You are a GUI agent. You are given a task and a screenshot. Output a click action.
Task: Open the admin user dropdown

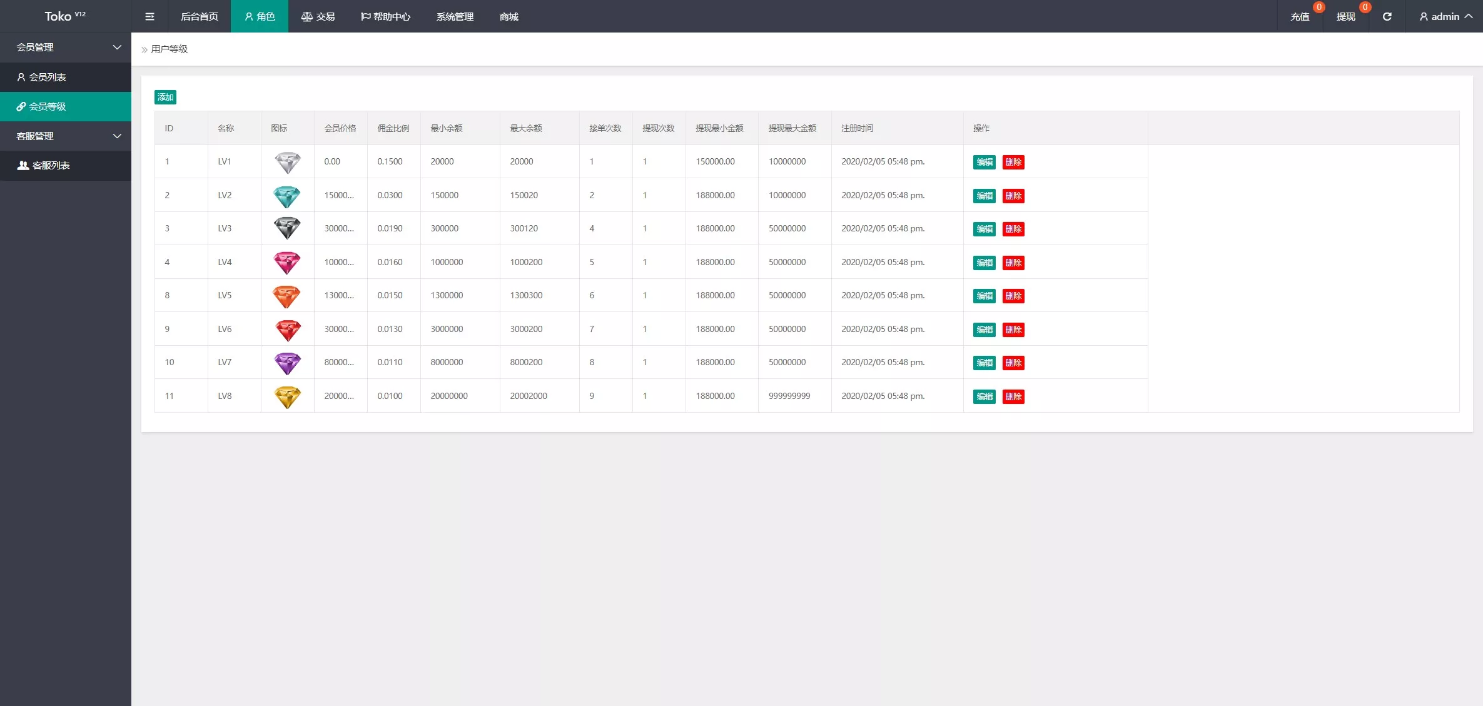pyautogui.click(x=1445, y=16)
